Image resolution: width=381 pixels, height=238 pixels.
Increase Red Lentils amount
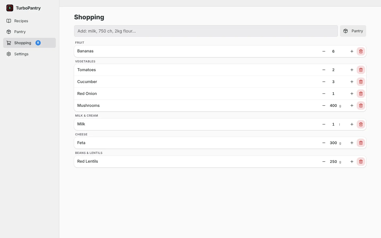pos(352,162)
